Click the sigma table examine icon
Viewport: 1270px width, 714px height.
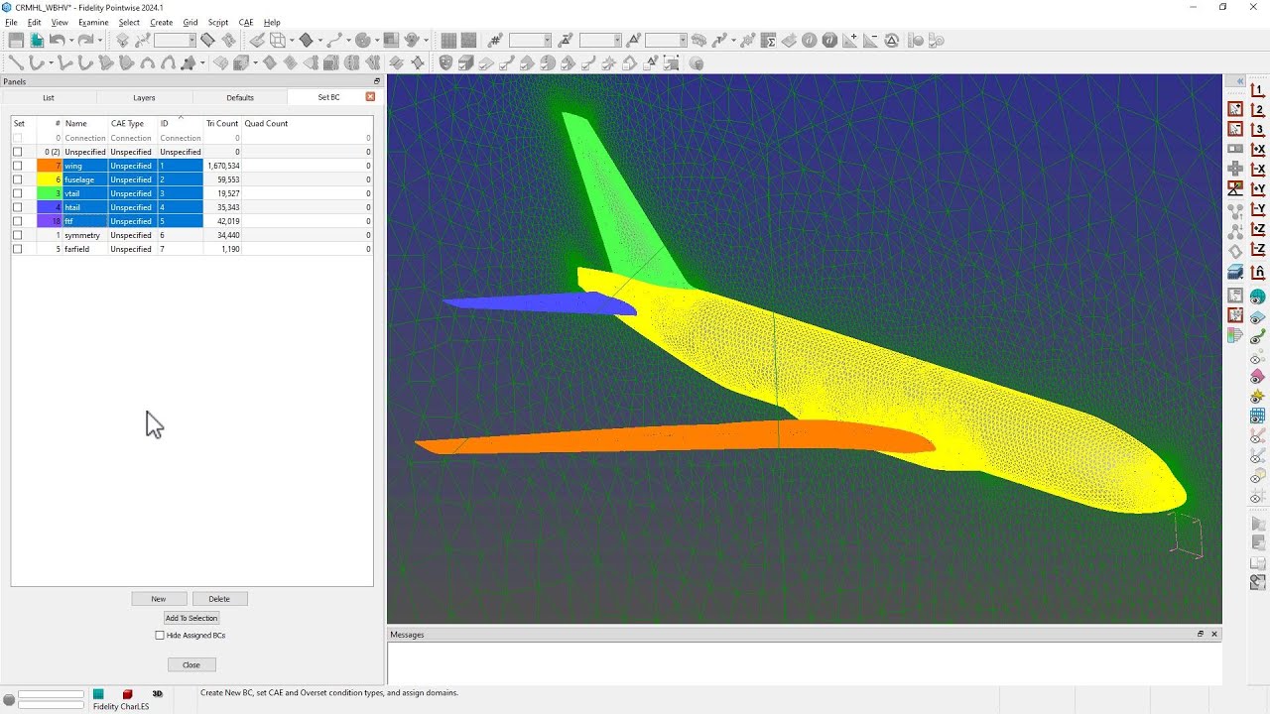click(768, 41)
